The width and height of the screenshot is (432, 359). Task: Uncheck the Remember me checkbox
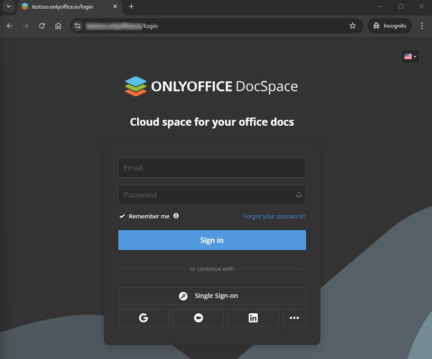[x=122, y=216]
